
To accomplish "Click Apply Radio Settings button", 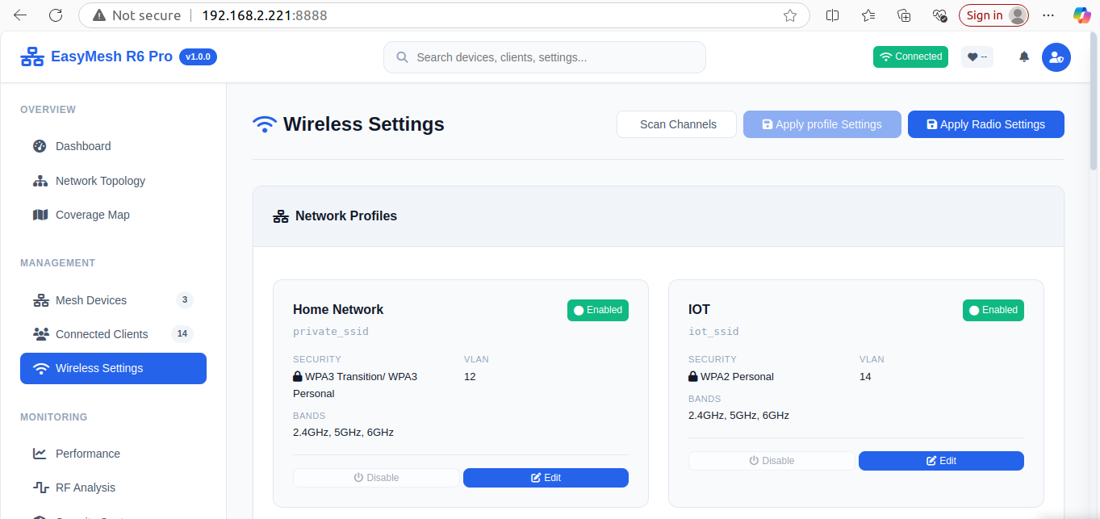I will click(986, 124).
